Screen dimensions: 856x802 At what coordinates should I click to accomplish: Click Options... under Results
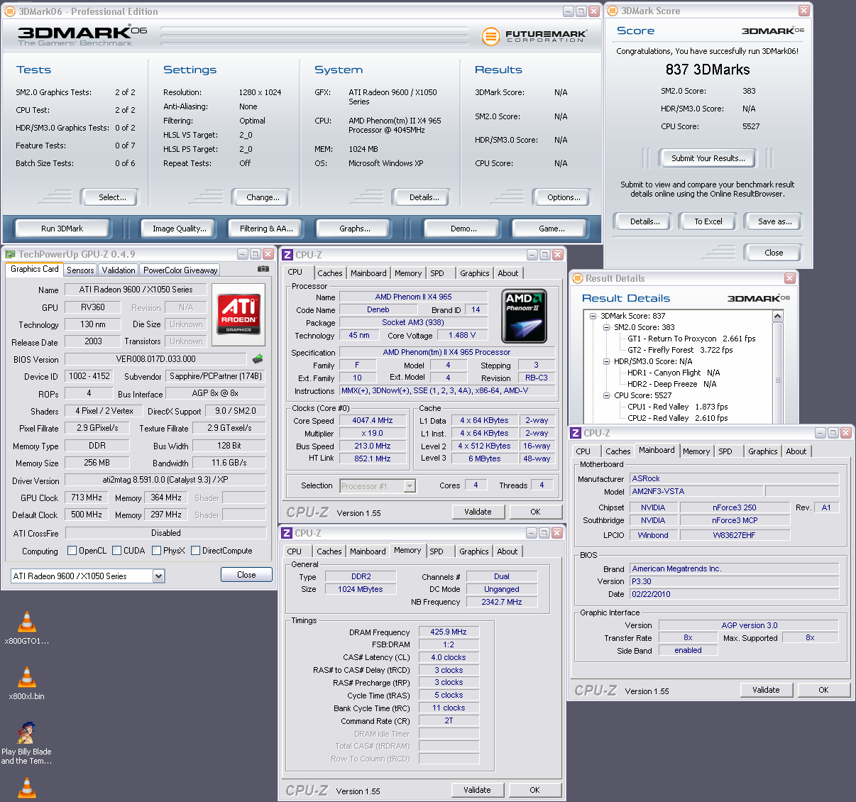point(564,197)
